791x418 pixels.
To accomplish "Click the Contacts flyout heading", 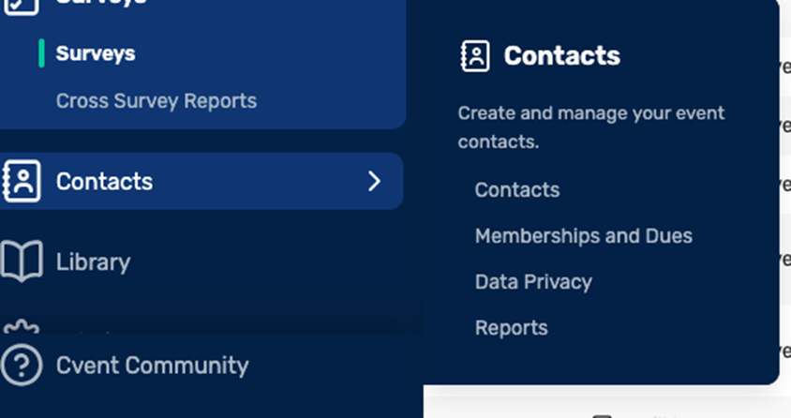I will point(562,55).
